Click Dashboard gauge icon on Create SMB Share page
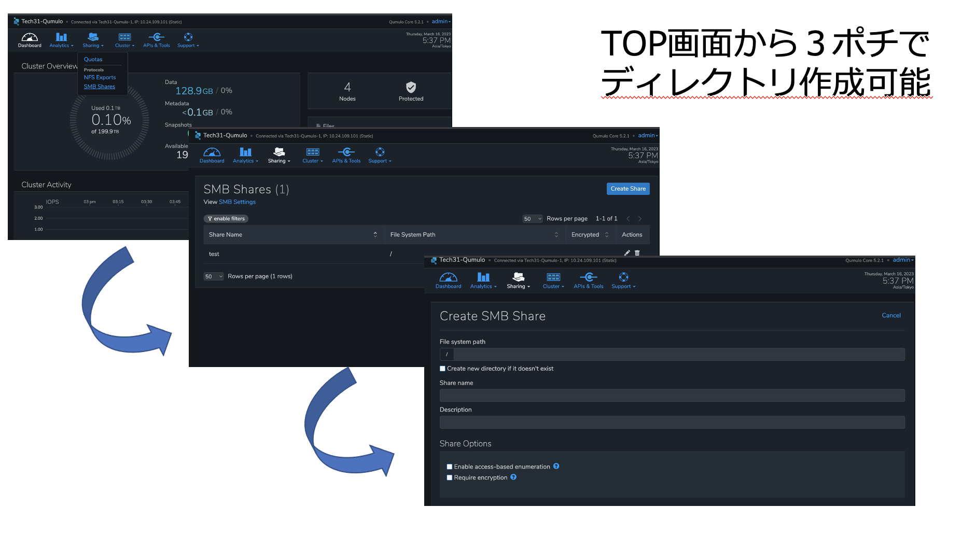 point(448,277)
